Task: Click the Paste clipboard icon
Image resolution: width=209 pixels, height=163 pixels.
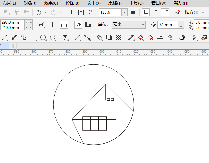Action: (x=26, y=12)
